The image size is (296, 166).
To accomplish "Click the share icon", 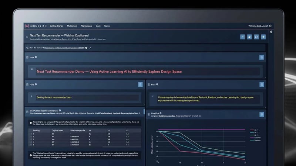I will tap(27, 48).
